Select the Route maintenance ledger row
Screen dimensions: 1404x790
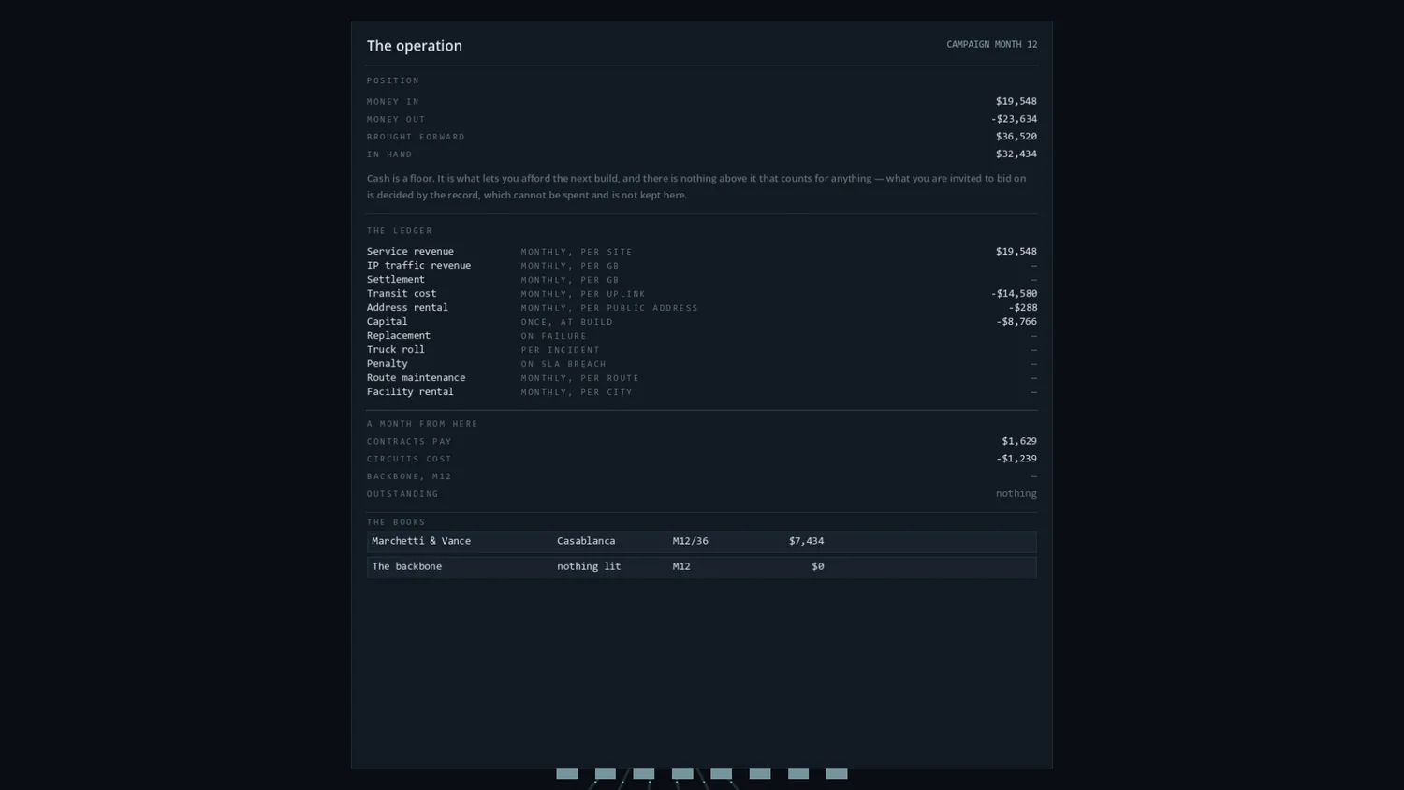(701, 377)
